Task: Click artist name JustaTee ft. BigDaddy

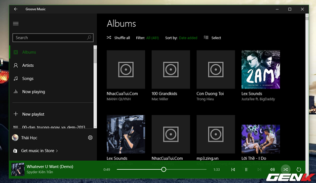Action: (258, 99)
